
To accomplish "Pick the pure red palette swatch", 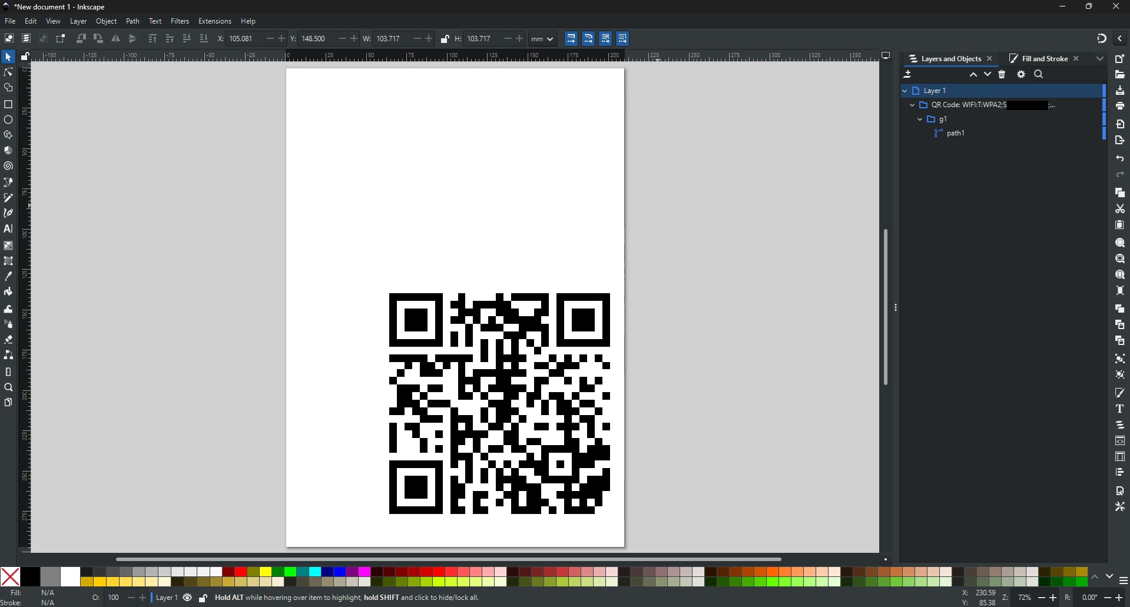I will [241, 572].
